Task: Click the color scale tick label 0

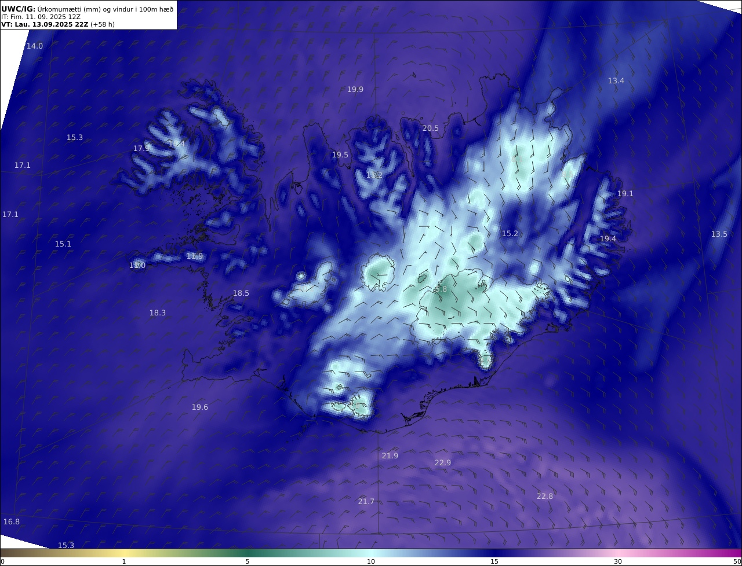Action: [2, 562]
